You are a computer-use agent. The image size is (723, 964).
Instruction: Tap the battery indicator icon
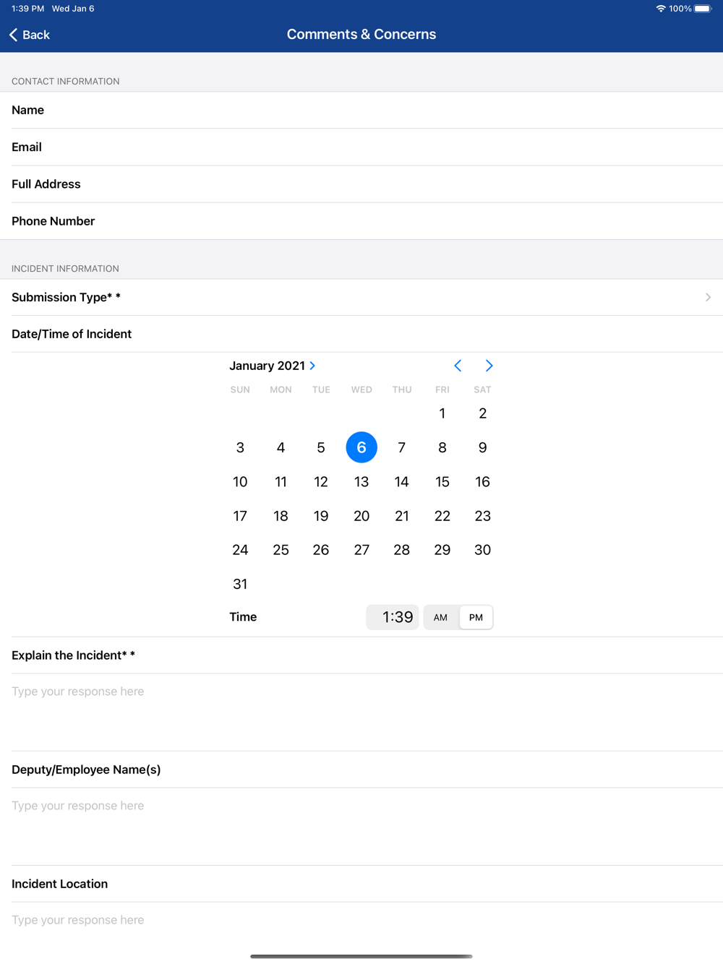tap(703, 9)
